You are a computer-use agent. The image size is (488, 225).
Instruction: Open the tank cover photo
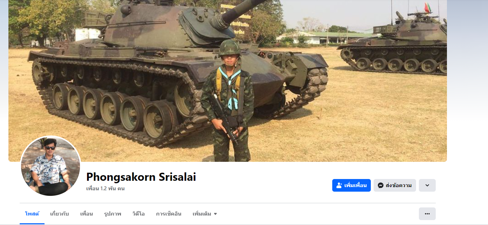[x=228, y=81]
